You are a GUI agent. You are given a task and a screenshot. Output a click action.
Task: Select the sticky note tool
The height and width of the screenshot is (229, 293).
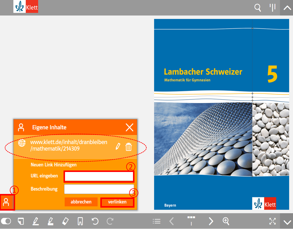pyautogui.click(x=21, y=221)
